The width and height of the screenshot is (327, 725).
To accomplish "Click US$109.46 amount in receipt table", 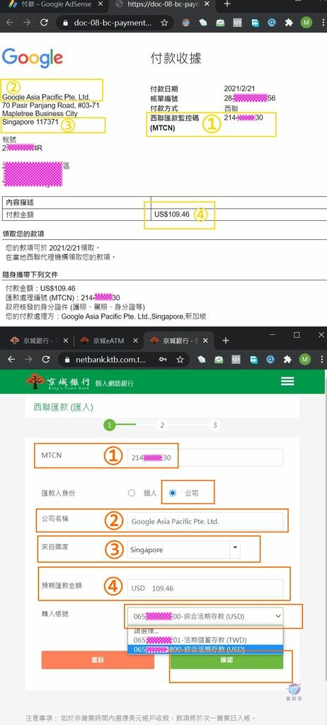I will click(x=172, y=215).
